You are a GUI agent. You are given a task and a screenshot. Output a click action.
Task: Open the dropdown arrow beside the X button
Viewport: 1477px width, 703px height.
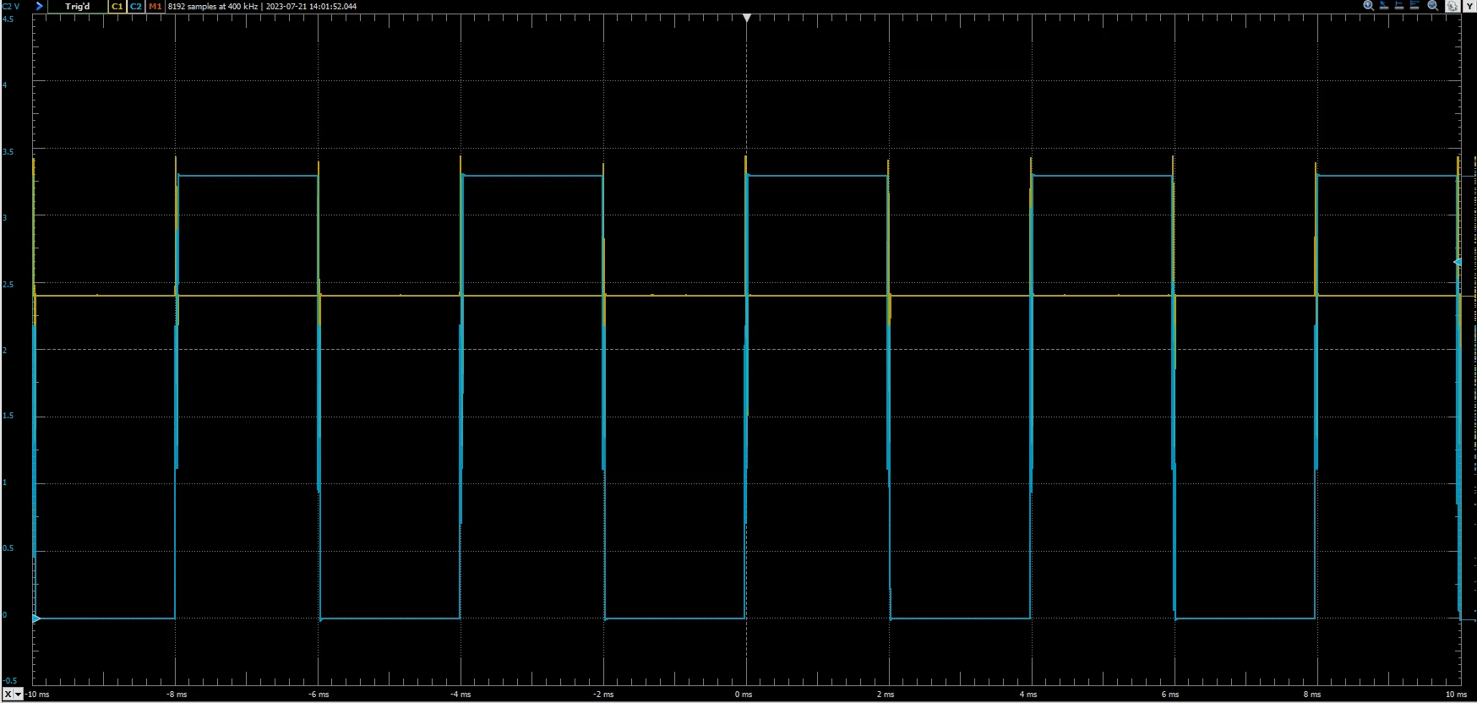tap(19, 695)
